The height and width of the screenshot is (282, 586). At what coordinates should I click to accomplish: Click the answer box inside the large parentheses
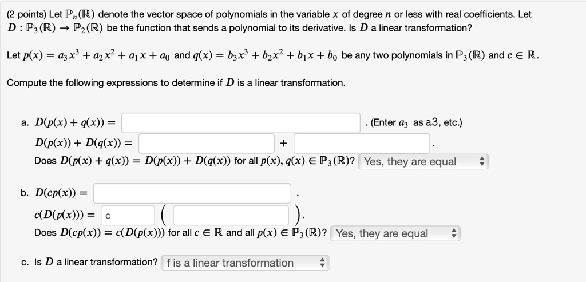click(231, 216)
